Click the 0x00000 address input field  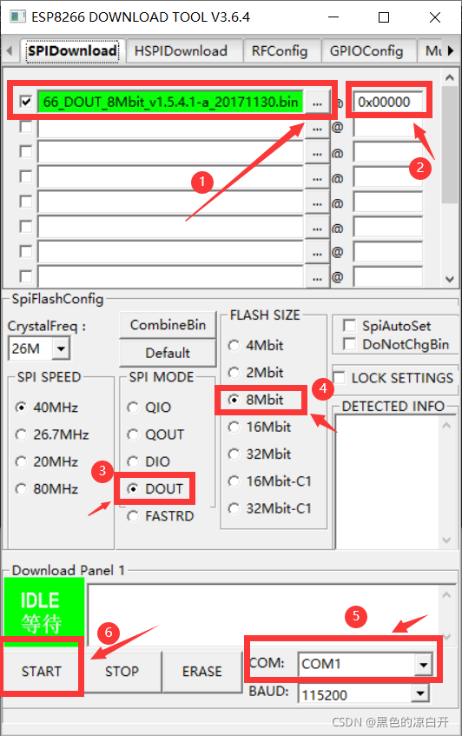[387, 102]
